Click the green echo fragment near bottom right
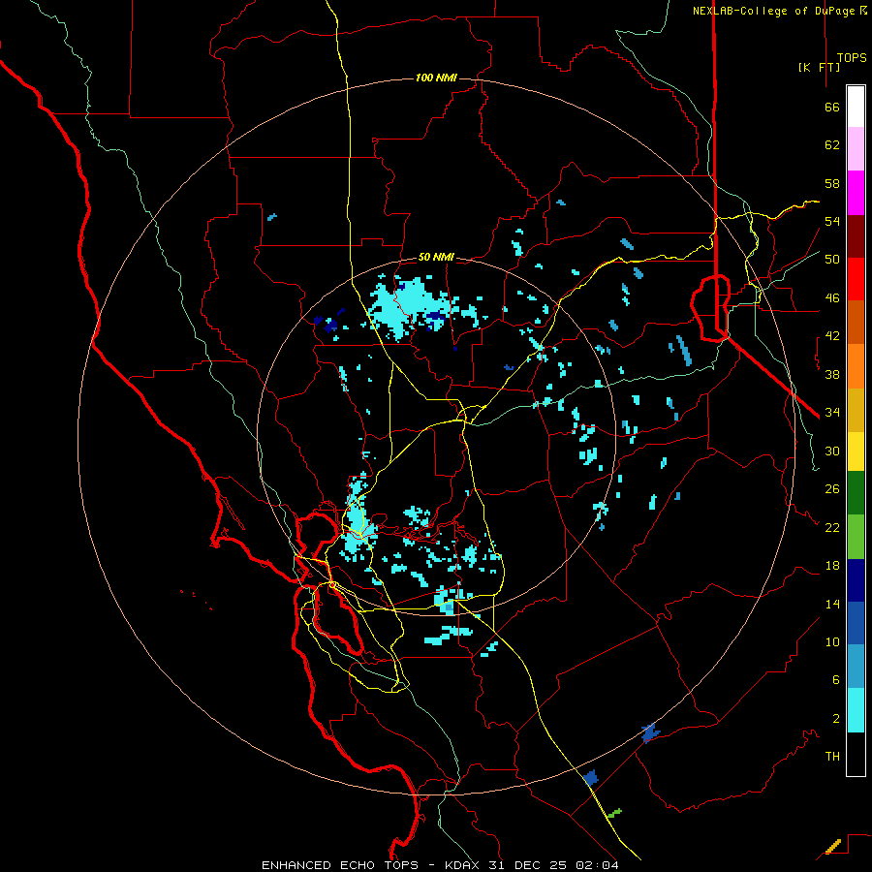The image size is (872, 872). pos(614,814)
